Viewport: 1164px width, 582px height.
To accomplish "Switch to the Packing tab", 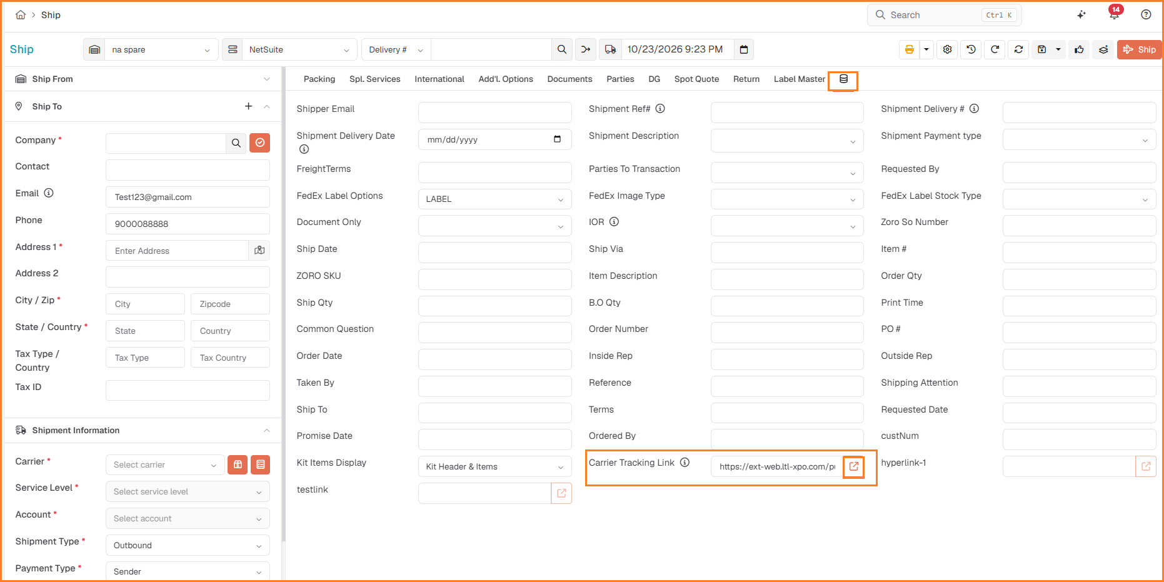I will [x=319, y=79].
